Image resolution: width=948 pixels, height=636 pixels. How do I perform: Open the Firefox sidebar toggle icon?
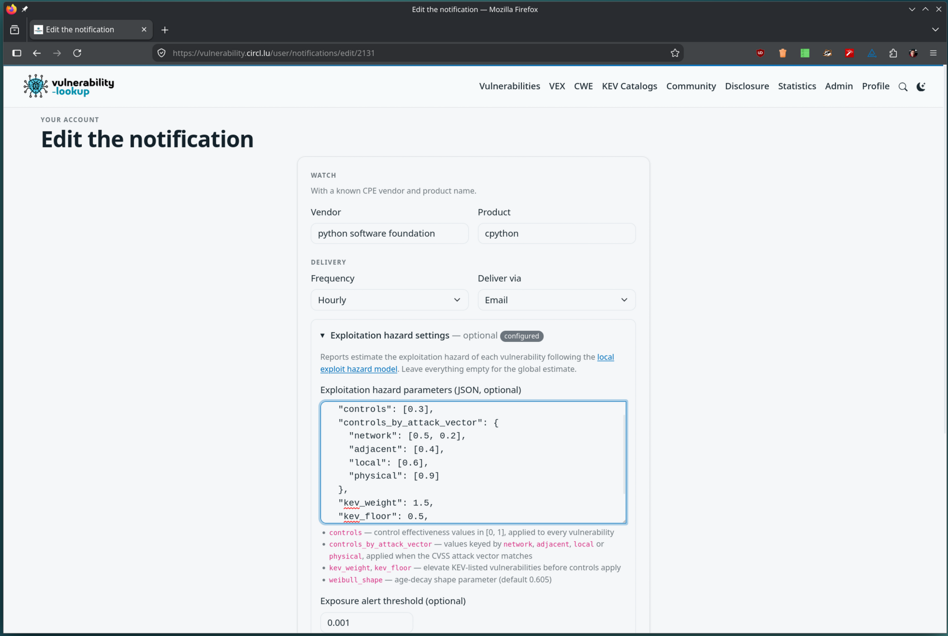[x=17, y=53]
